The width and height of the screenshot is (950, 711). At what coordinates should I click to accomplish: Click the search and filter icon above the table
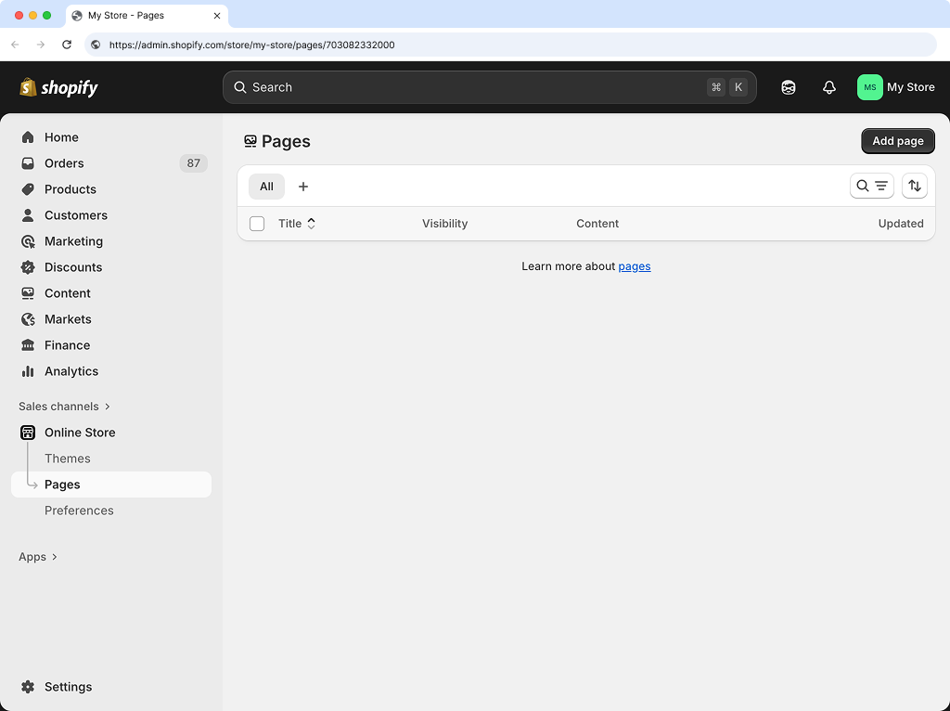871,186
